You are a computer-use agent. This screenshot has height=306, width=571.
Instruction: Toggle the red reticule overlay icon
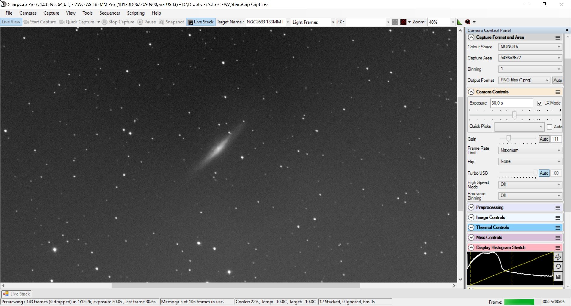click(x=403, y=22)
